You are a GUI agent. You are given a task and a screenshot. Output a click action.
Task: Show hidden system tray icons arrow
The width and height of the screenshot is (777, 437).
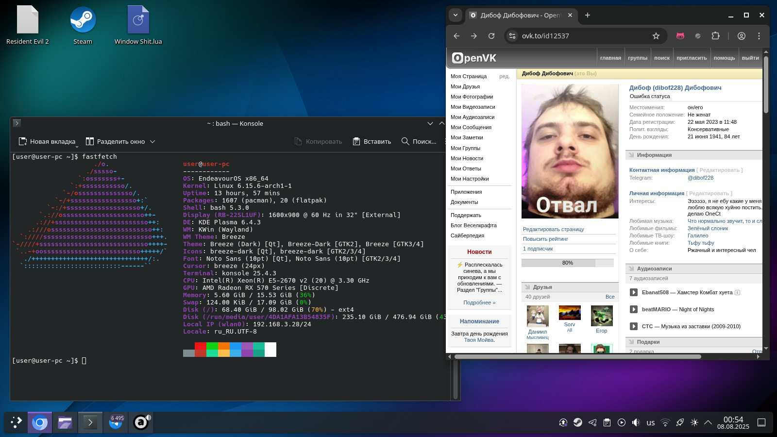coord(708,422)
